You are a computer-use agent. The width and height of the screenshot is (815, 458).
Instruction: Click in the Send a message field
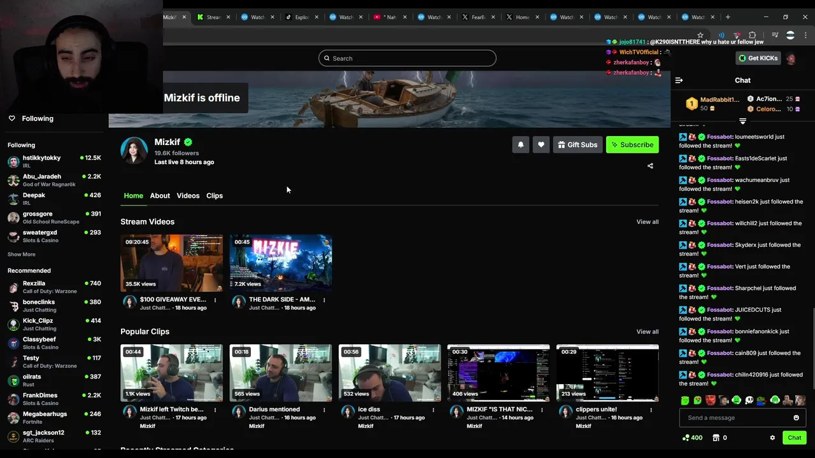tap(736, 418)
